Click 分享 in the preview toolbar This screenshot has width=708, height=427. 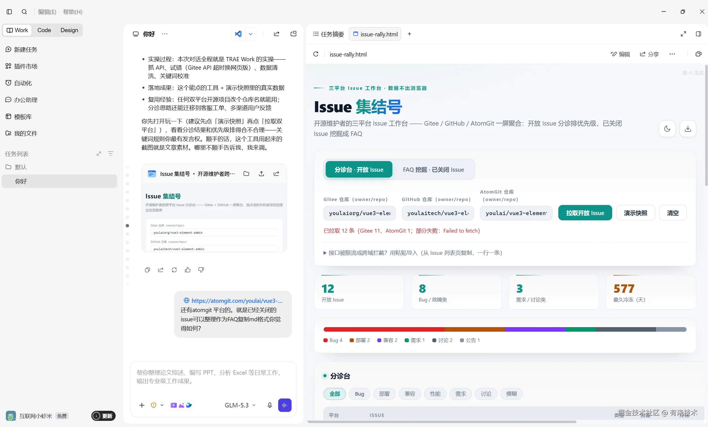[649, 54]
